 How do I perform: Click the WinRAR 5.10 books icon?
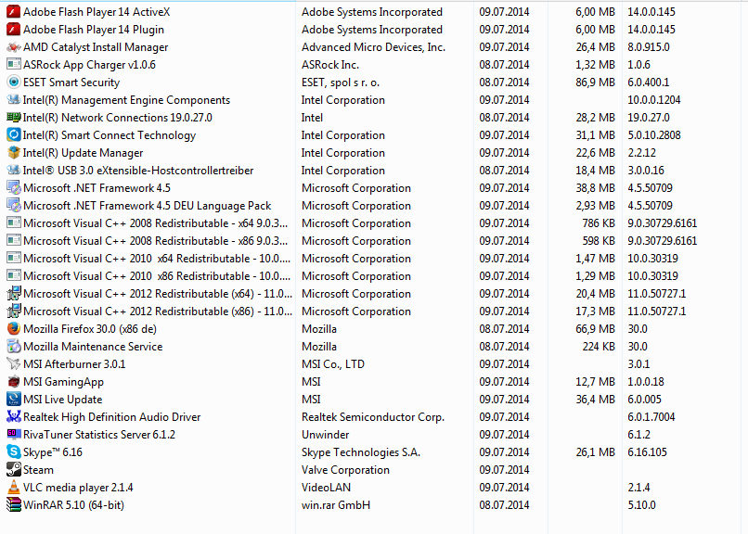coord(13,505)
